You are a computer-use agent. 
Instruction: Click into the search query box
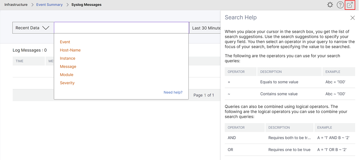tap(121, 28)
